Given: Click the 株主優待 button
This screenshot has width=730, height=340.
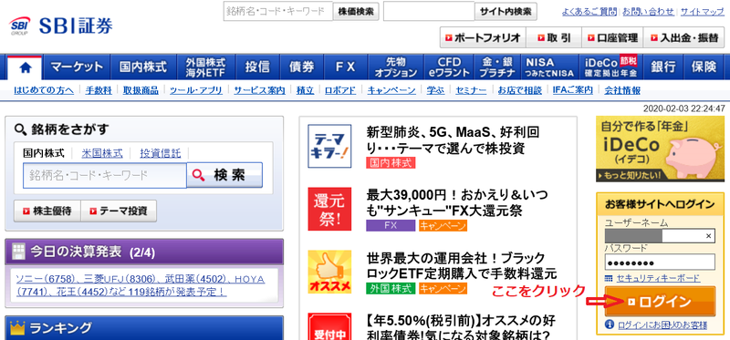Looking at the screenshot, I should [x=47, y=211].
